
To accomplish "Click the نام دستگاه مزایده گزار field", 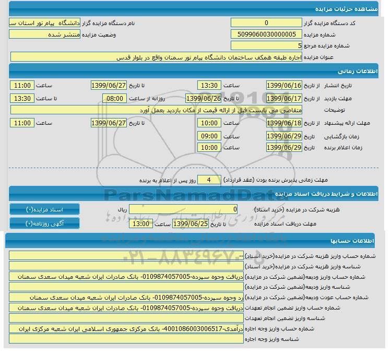I will (44, 23).
